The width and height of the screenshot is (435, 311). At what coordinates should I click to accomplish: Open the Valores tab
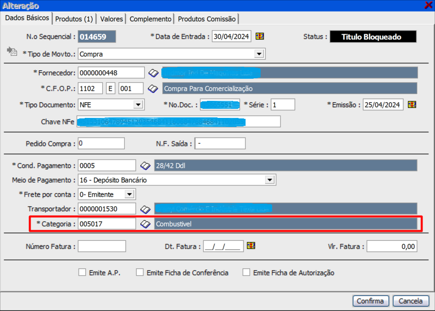point(111,19)
